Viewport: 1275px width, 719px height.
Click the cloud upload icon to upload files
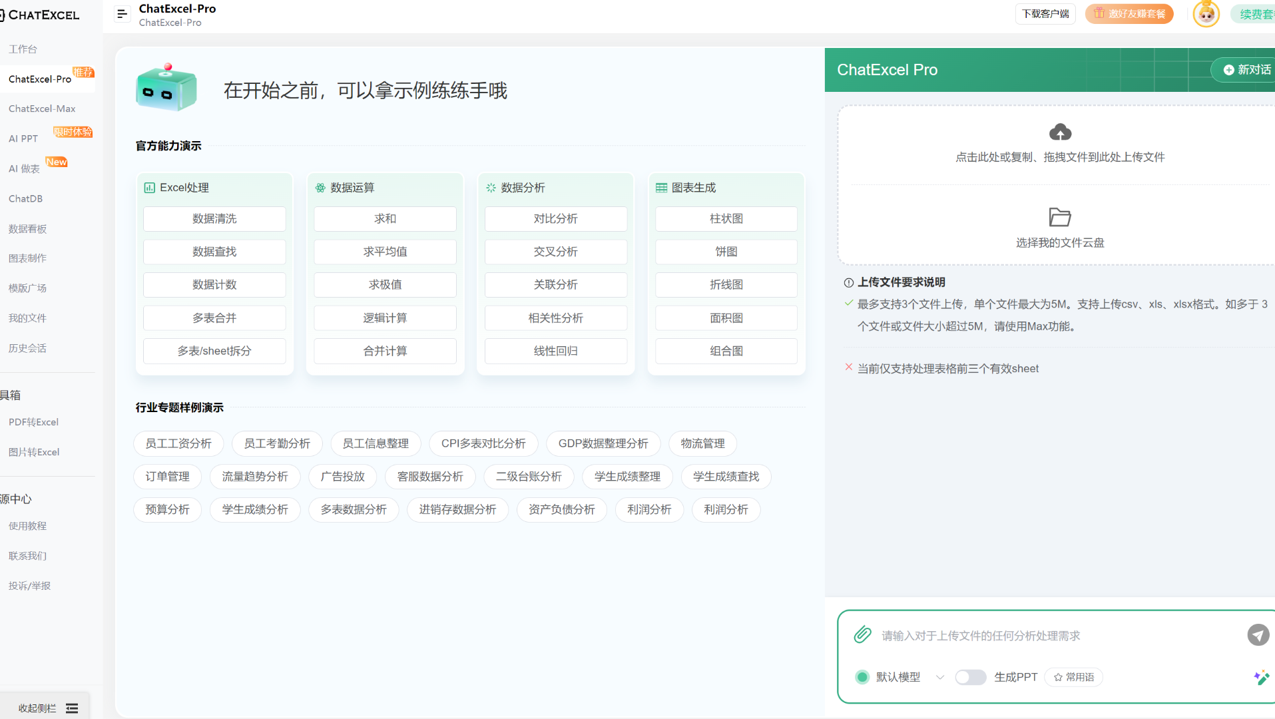[1059, 132]
